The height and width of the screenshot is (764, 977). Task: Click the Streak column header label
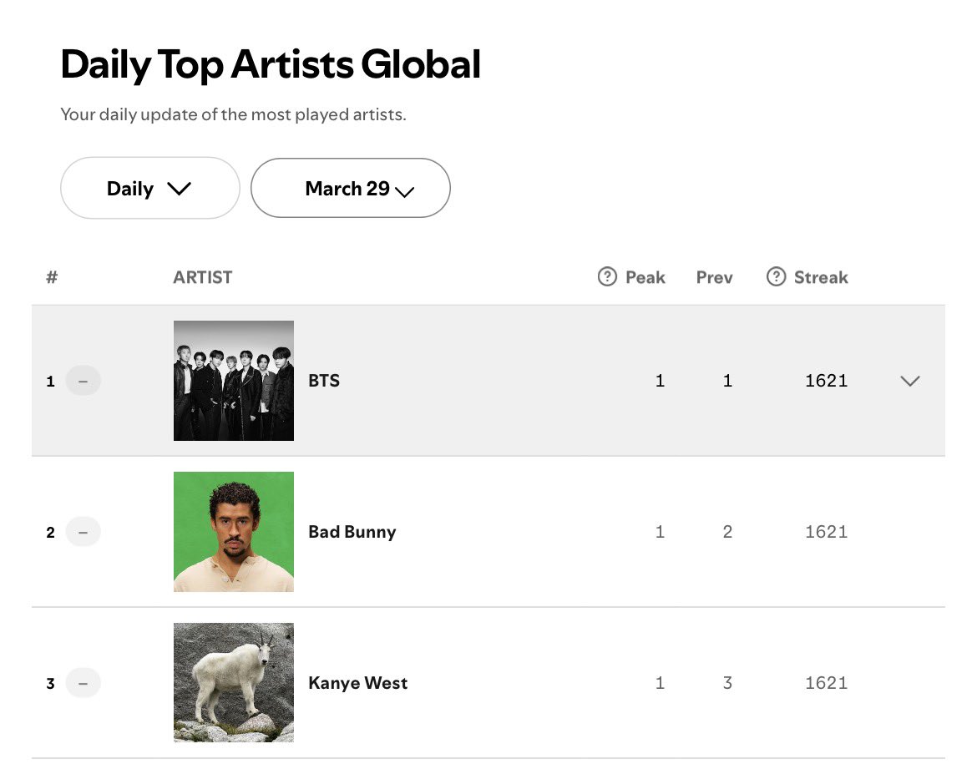(820, 277)
